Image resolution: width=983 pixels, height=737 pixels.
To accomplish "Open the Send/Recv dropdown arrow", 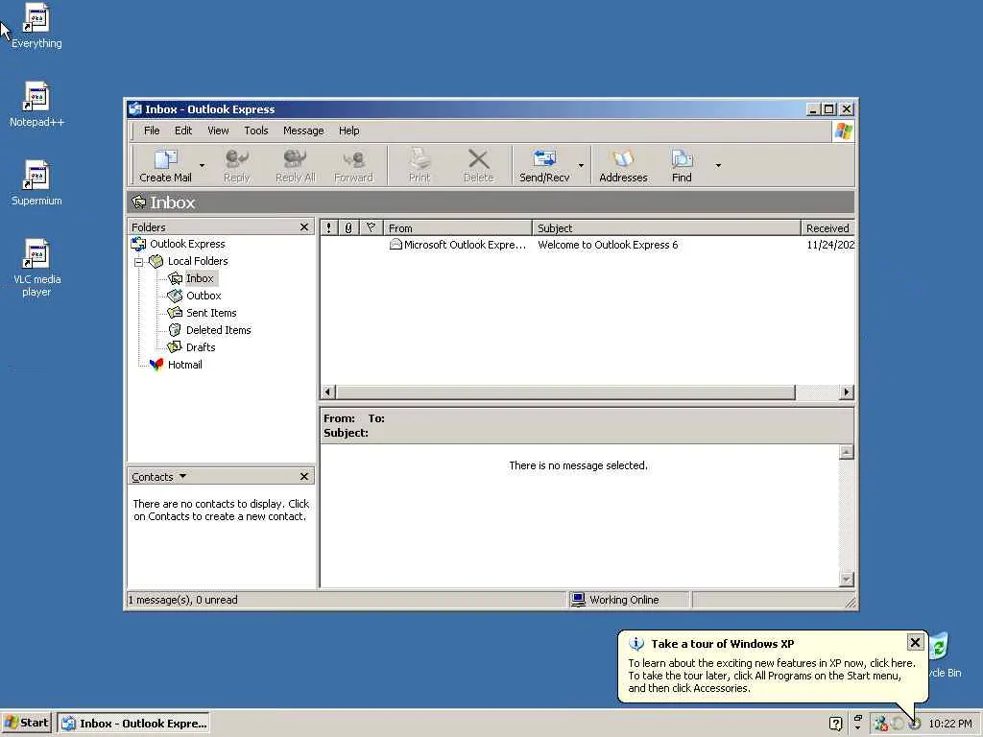I will [581, 165].
